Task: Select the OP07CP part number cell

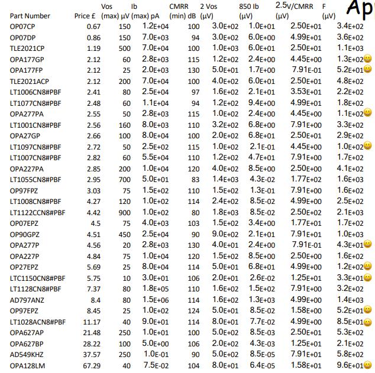Action: coord(22,27)
